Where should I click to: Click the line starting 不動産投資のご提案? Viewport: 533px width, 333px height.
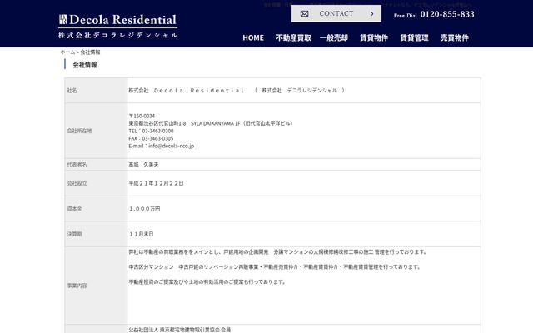coord(207,281)
